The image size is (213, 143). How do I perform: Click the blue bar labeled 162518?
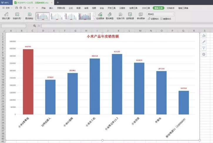pyautogui.click(x=184, y=102)
